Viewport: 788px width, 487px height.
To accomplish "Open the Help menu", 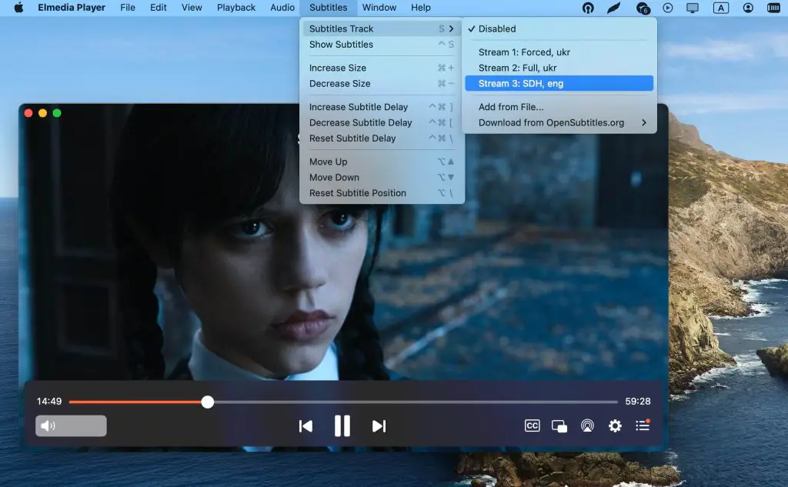I will 421,8.
